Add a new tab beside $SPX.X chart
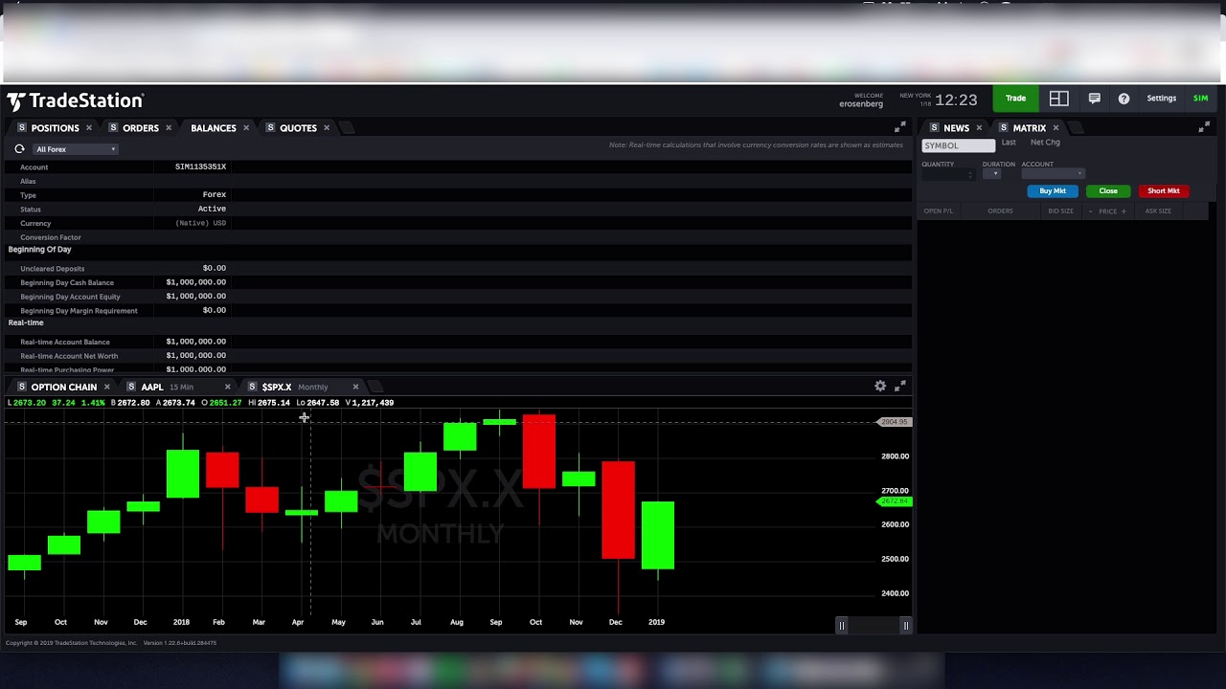Screen dimensions: 1226x689 point(375,387)
